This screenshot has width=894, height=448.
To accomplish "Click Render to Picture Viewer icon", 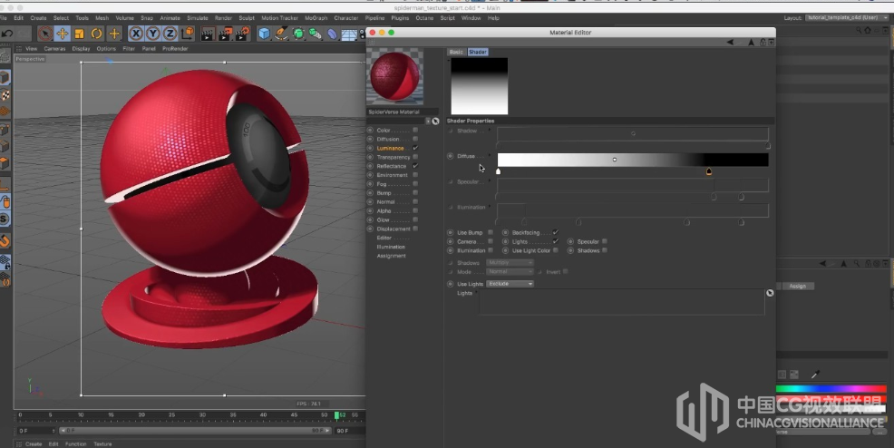I will pos(225,34).
